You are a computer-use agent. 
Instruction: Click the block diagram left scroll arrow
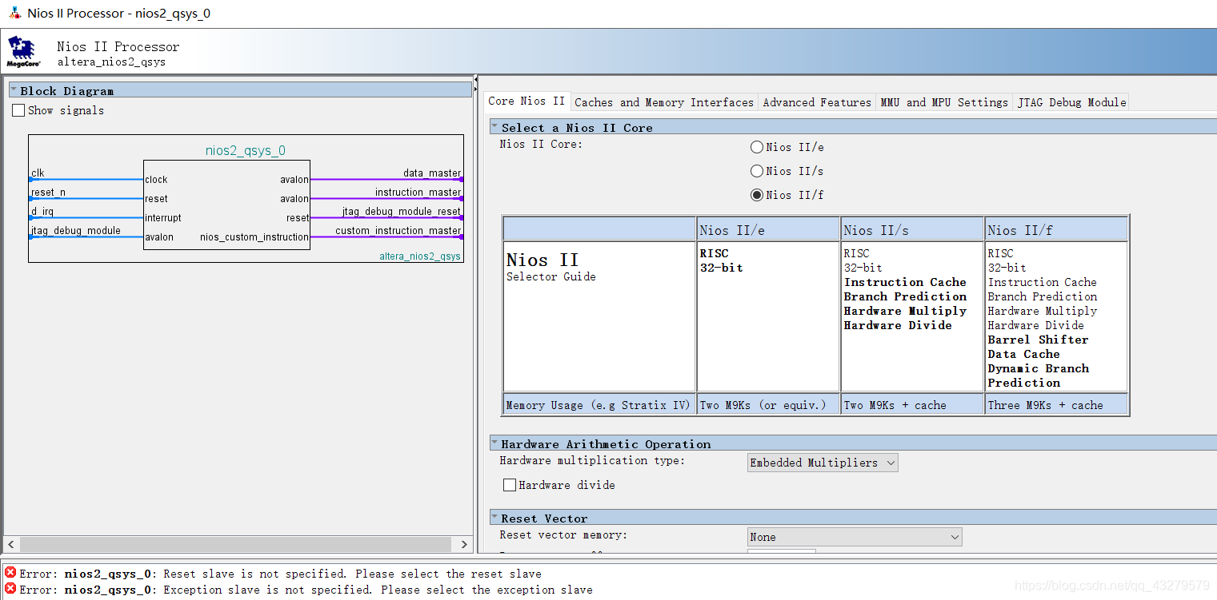pyautogui.click(x=10, y=544)
